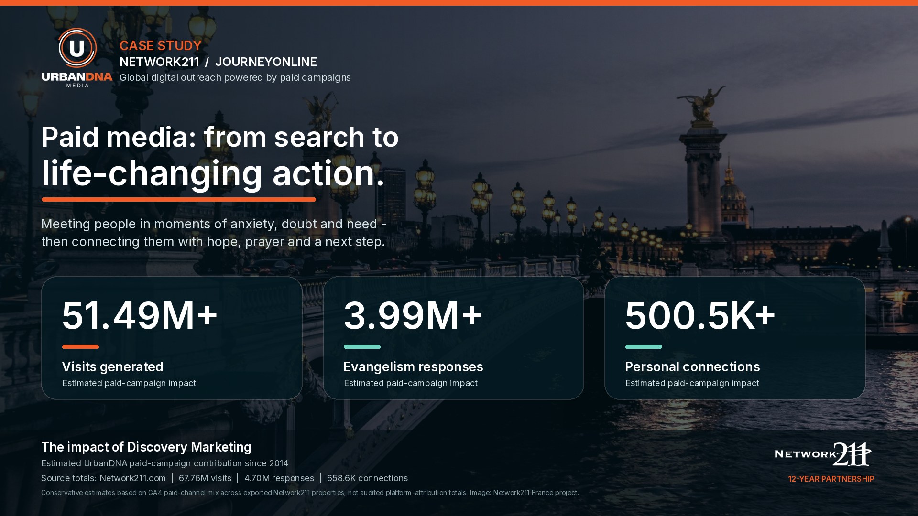Select 'Estimated UrbanDNA paid-campaign contribution since 2014'
This screenshot has width=918, height=516.
point(165,463)
